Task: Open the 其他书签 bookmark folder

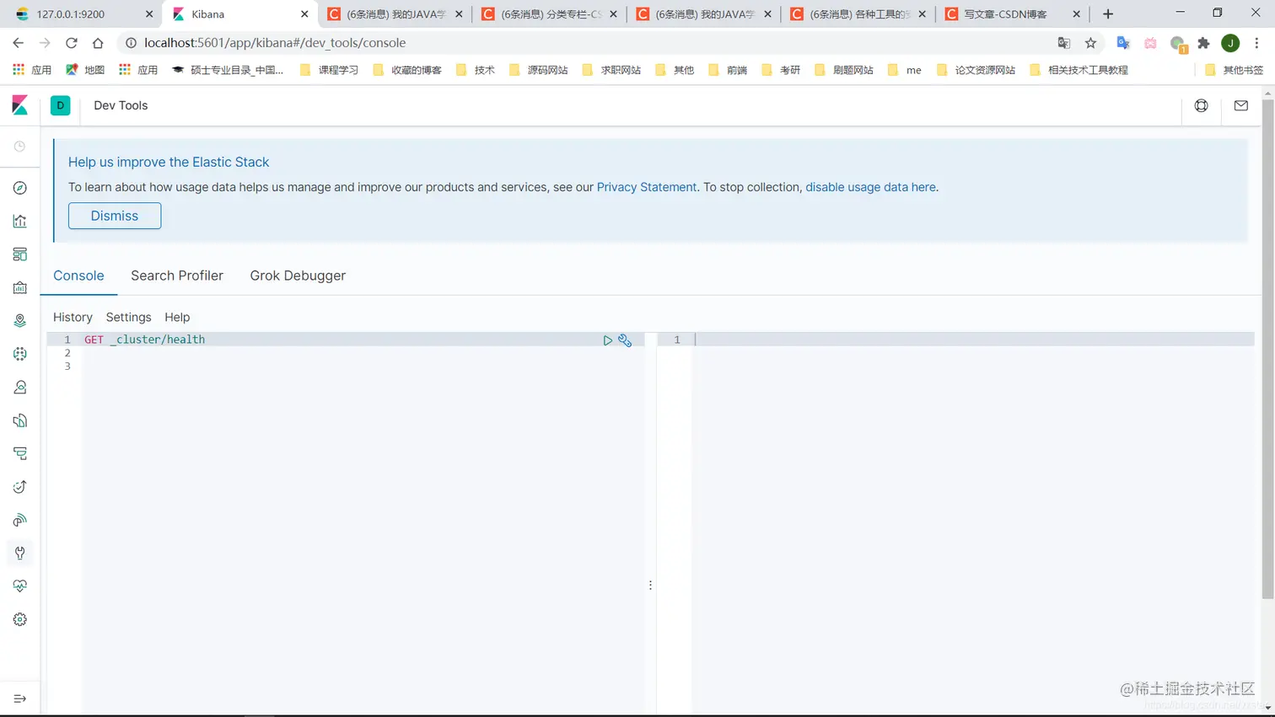Action: point(1235,70)
